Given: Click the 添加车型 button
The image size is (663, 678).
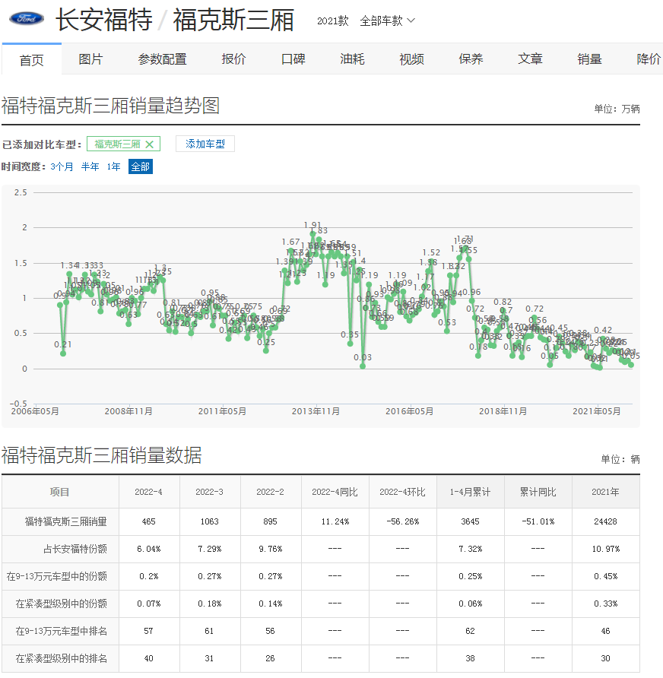Looking at the screenshot, I should (205, 144).
